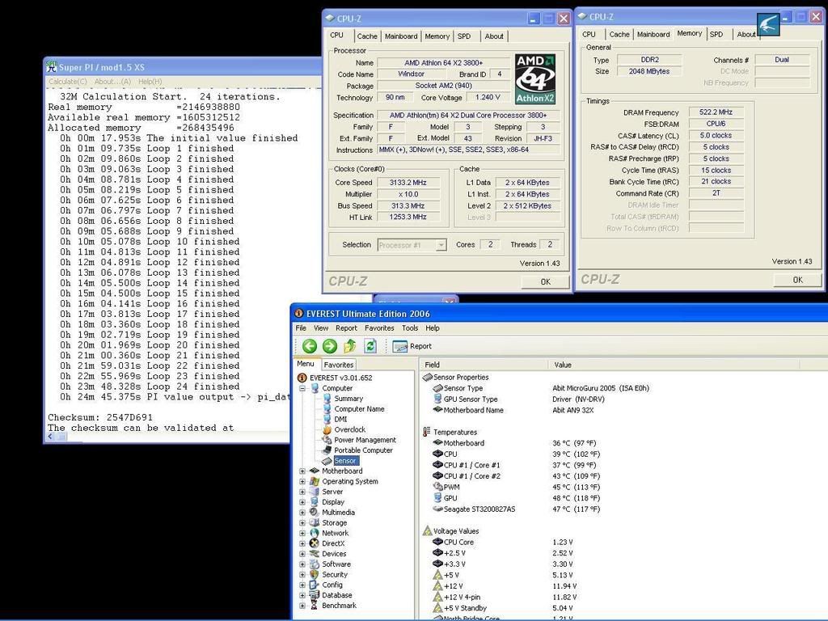Switch to CPU tab in CPU-Z memory window
828x621 pixels.
point(589,34)
